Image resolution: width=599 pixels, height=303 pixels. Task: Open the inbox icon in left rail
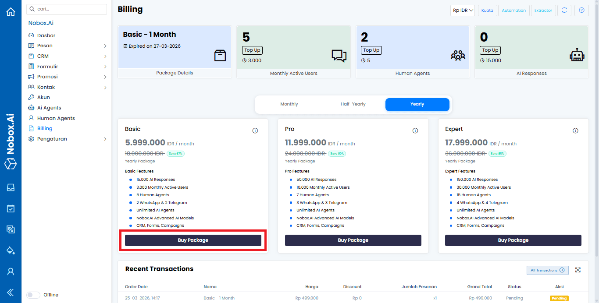point(11,187)
